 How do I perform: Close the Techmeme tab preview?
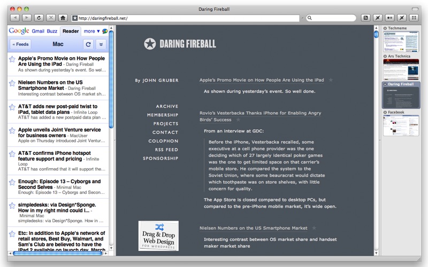[385, 28]
